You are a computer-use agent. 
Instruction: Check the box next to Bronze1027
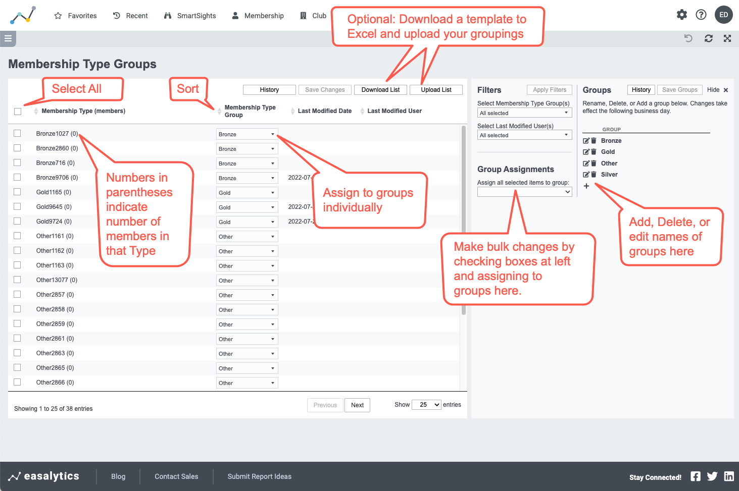click(17, 133)
